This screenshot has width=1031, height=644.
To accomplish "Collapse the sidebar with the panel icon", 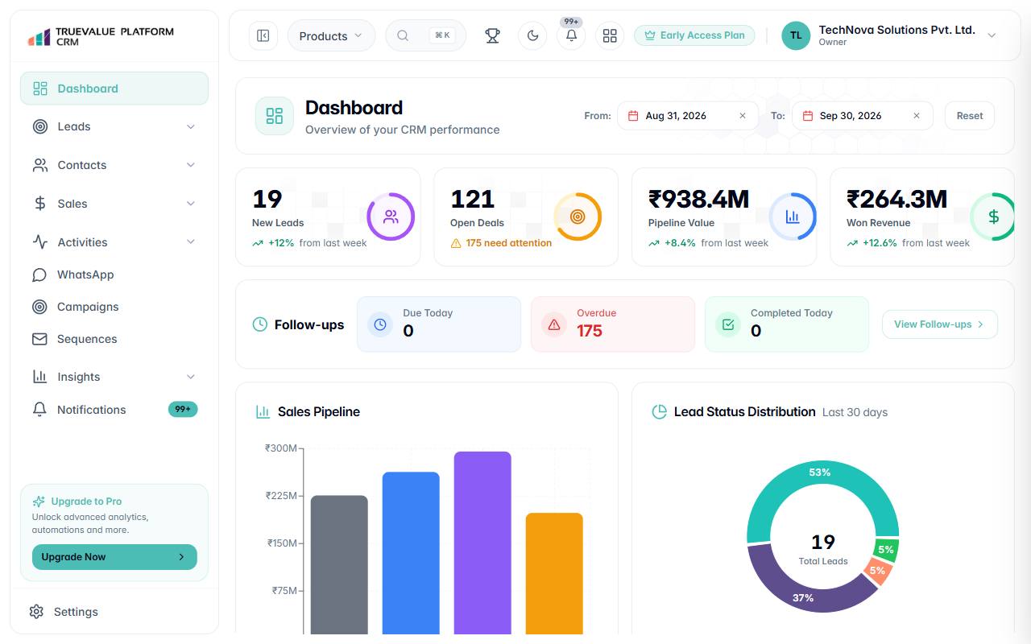I will (x=263, y=35).
